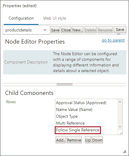129x156 pixels.
Task: Click the Save as button on right
Action: click(x=120, y=30)
